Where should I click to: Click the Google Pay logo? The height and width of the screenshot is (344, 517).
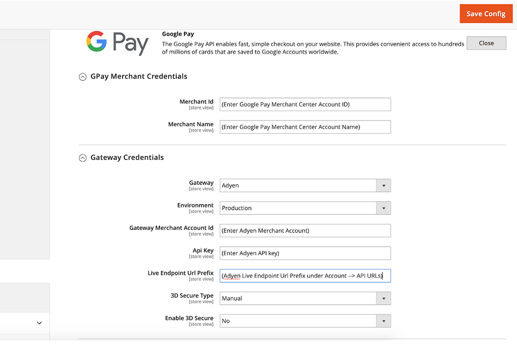(x=117, y=43)
